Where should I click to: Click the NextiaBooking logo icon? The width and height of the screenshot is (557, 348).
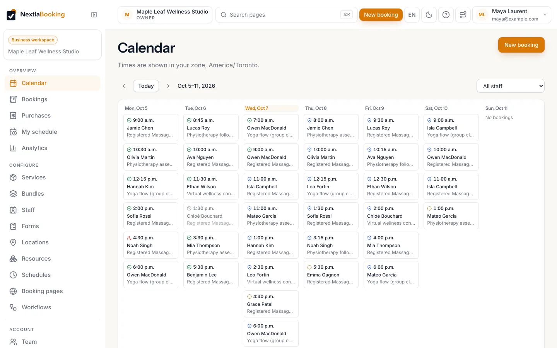[12, 15]
